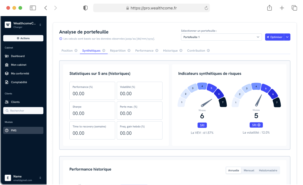Viewport: 303px width, 185px height.
Task: Click the Rechercher client search field
Action: pos(23,111)
